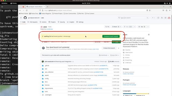
Task: Open the 33,383 commits history link
Action: pyautogui.click(x=114, y=62)
